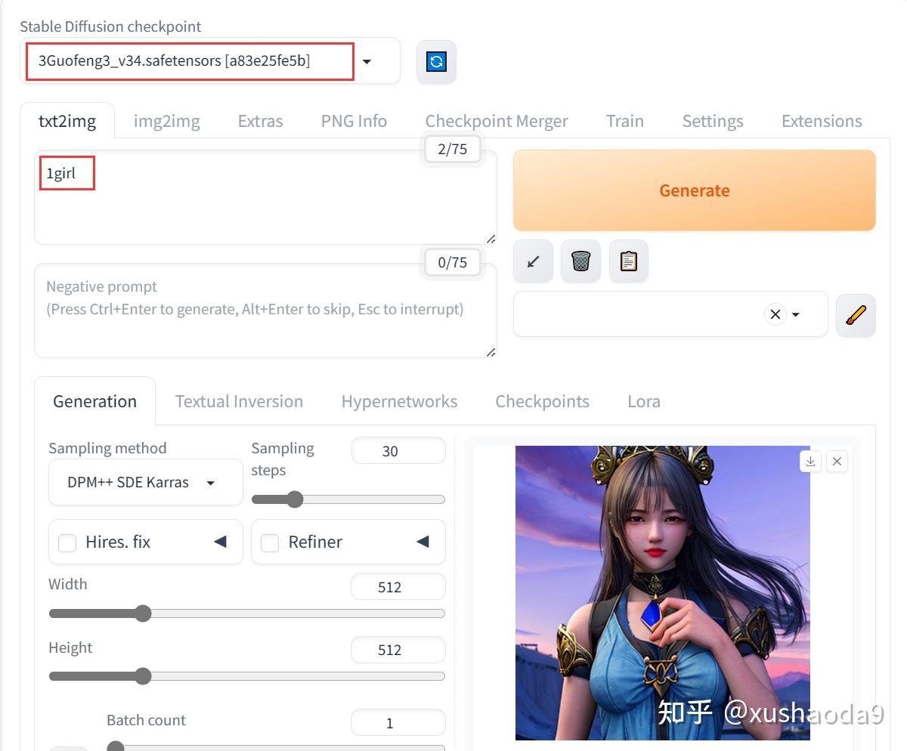This screenshot has height=751, width=907.
Task: Close the generated image preview
Action: point(837,462)
